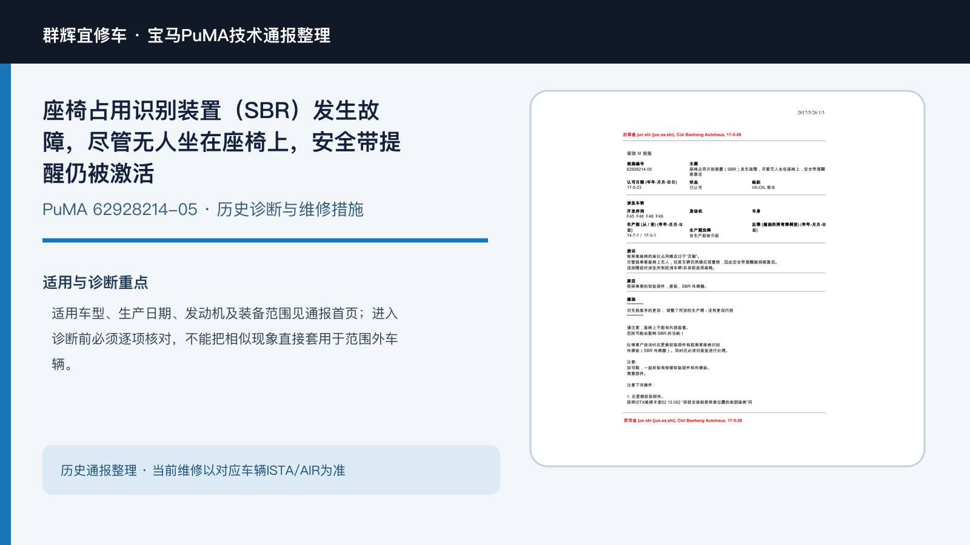Click the blue horizontal divider line
Screen dimensions: 970x545
(x=265, y=240)
